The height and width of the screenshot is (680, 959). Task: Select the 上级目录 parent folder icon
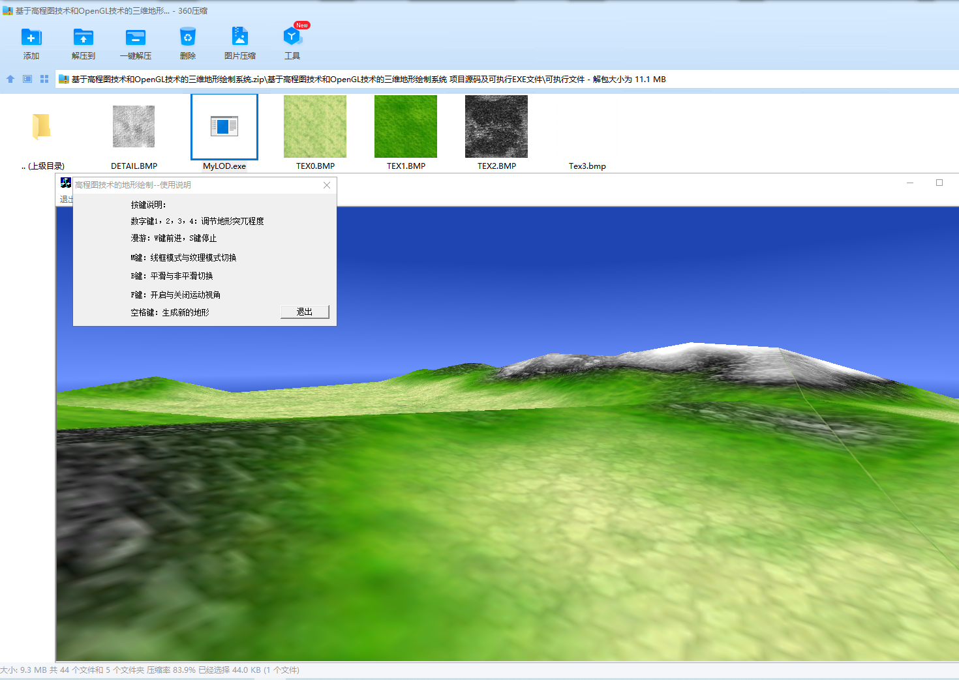pyautogui.click(x=42, y=126)
